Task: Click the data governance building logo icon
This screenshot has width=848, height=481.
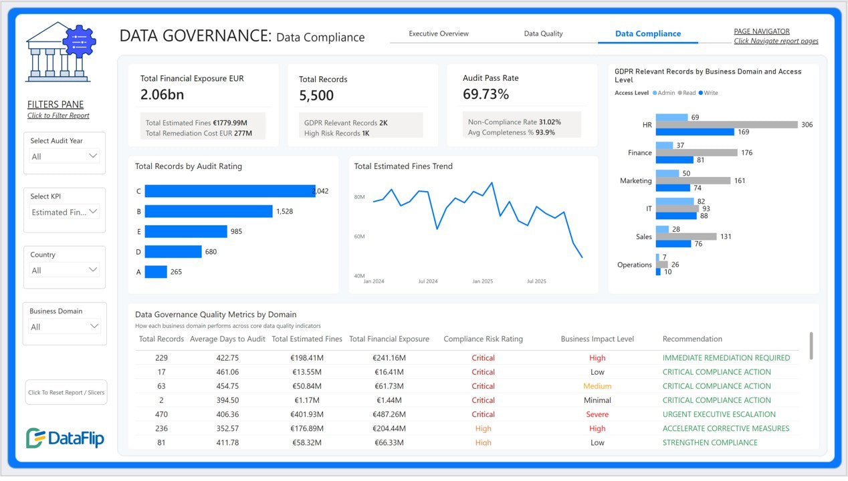Action: (61, 52)
